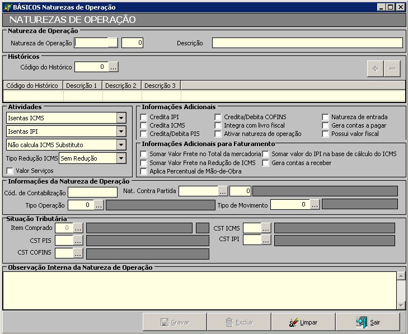
Task: Click the plus icon in Históricos section
Action: click(375, 68)
